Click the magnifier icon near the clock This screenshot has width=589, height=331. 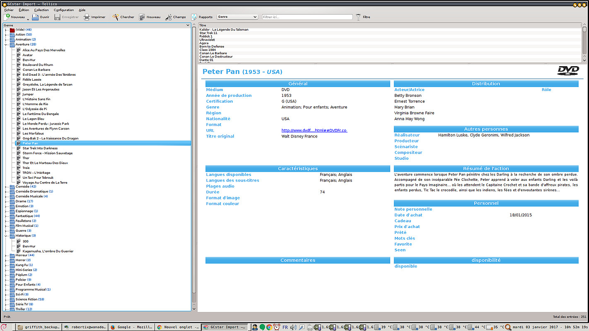click(508, 327)
